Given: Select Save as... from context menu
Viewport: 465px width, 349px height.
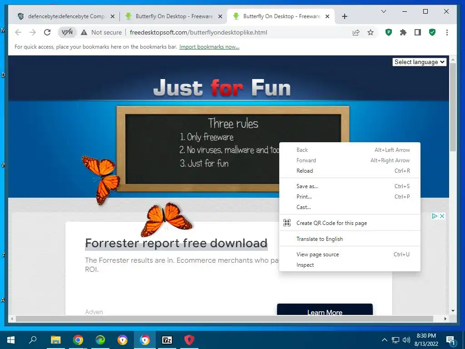Looking at the screenshot, I should [x=350, y=186].
